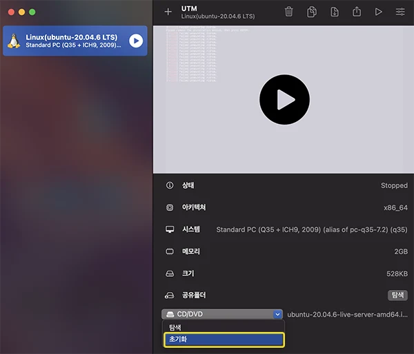The height and width of the screenshot is (354, 414).
Task: Run the Linux VM from the sidebar play button
Action: [136, 41]
